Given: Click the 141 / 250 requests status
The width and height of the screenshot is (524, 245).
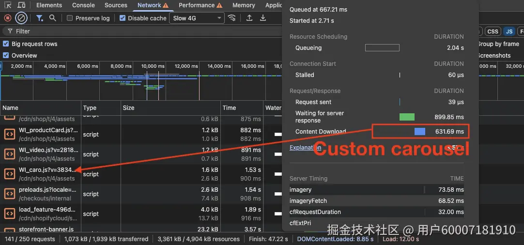Looking at the screenshot, I should click(x=30, y=239).
